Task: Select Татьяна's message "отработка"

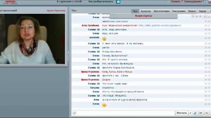Action: click(x=108, y=88)
